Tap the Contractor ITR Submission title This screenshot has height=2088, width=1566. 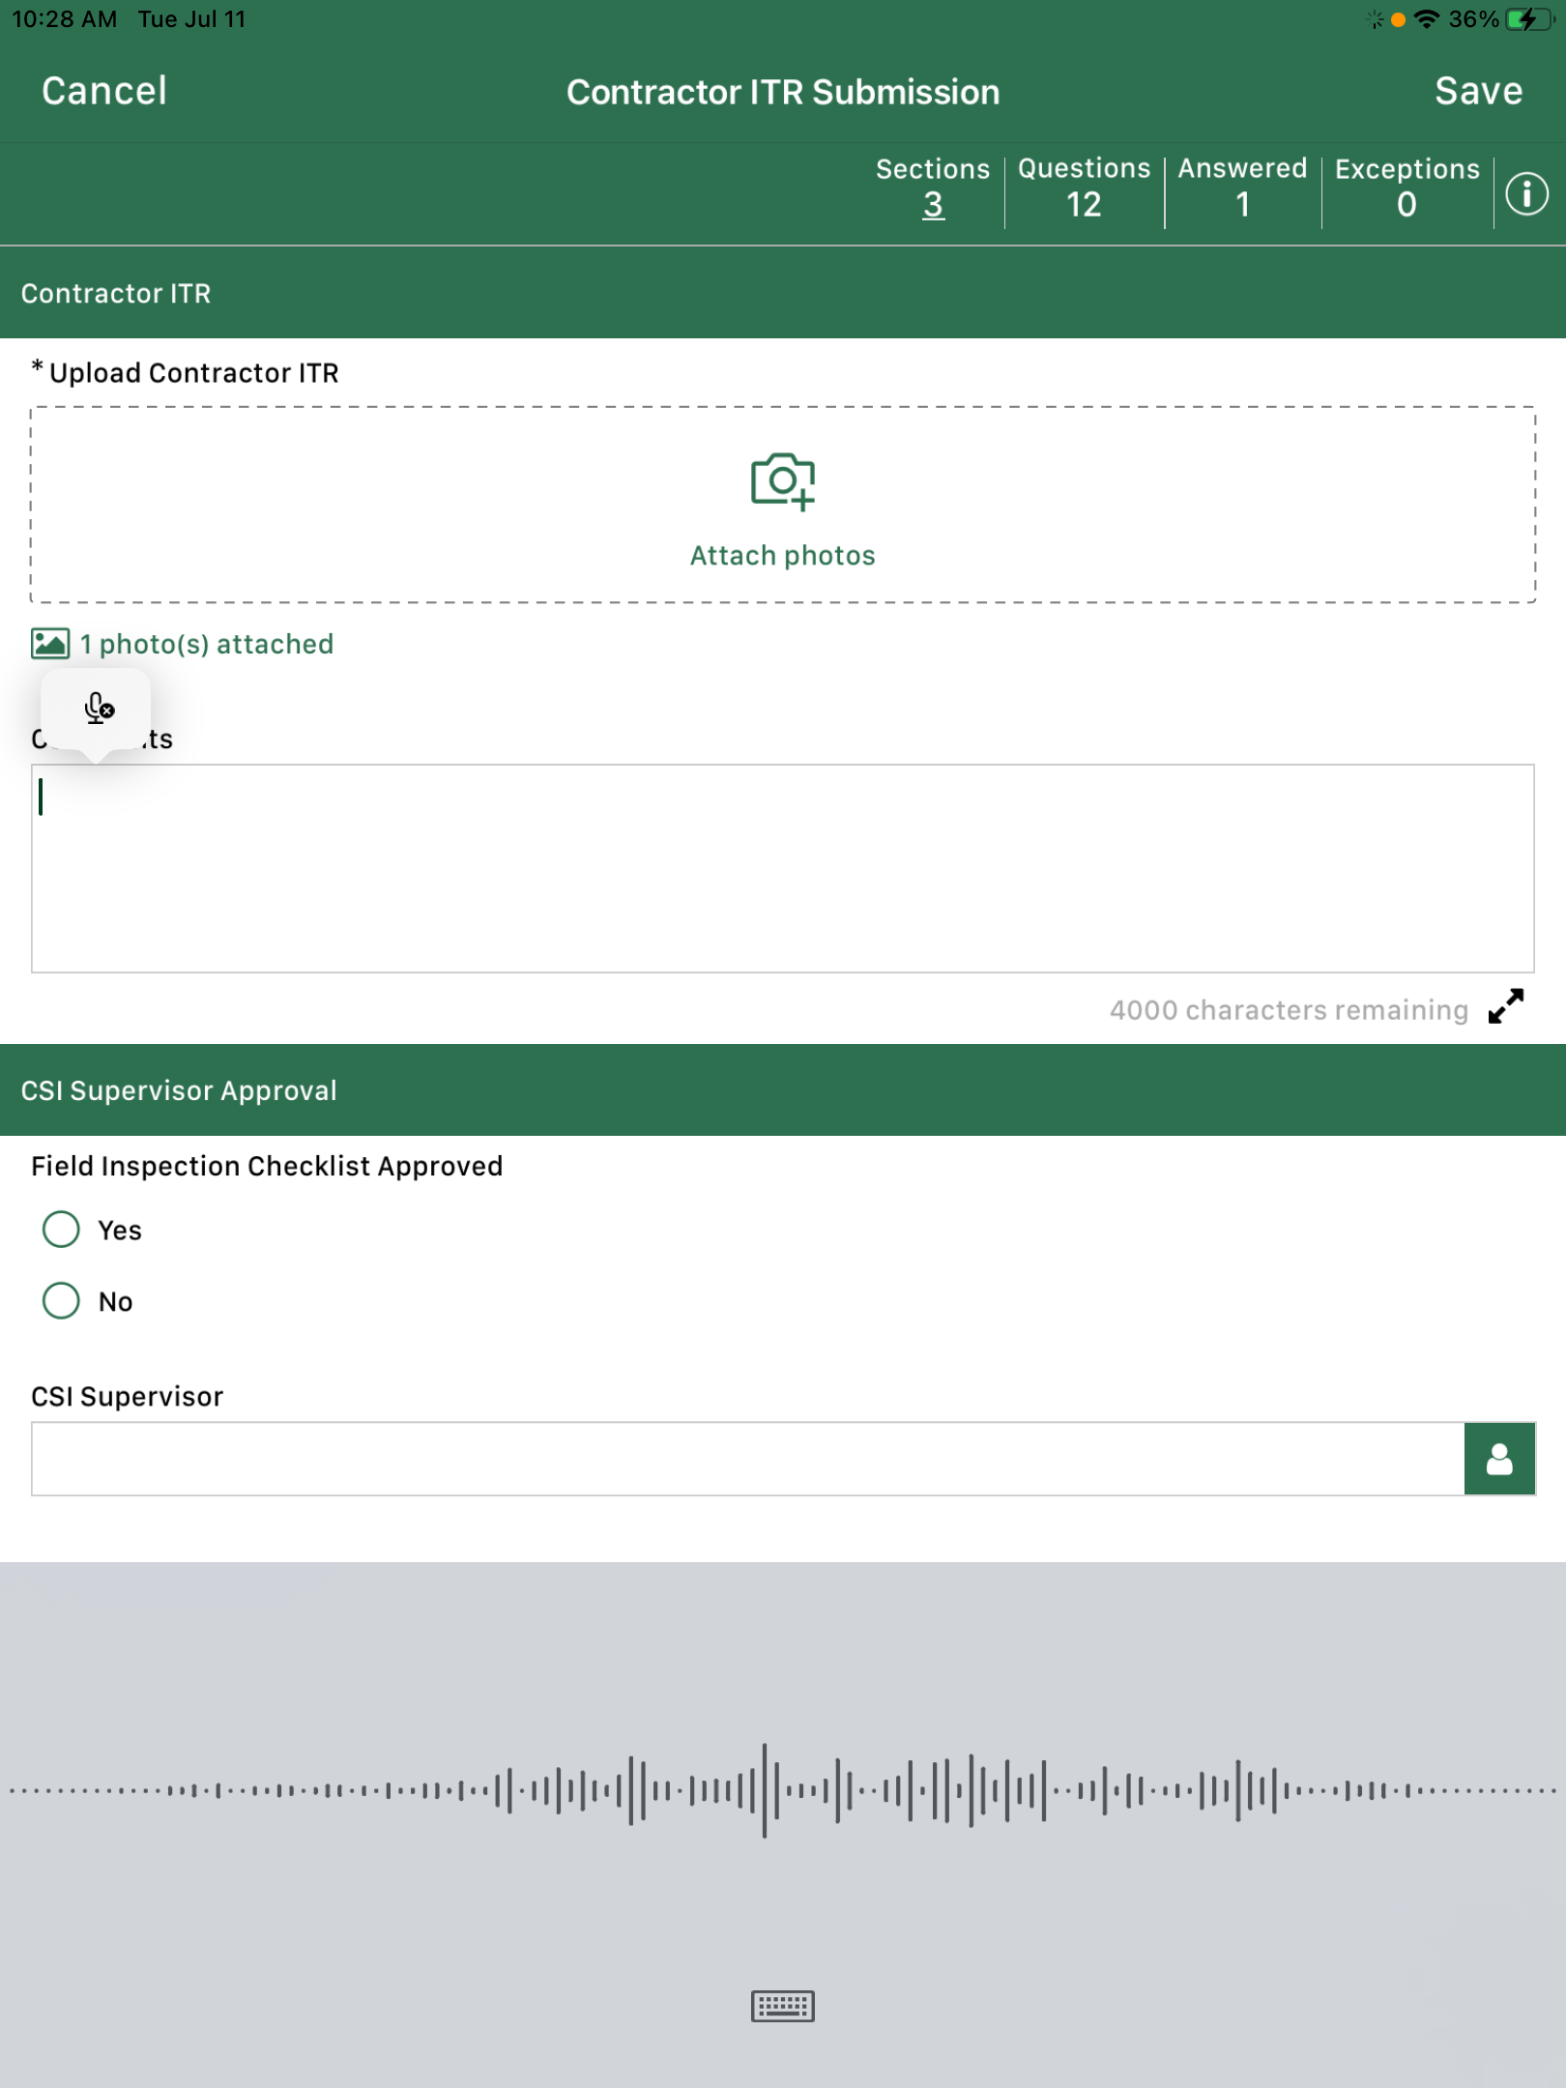783,92
